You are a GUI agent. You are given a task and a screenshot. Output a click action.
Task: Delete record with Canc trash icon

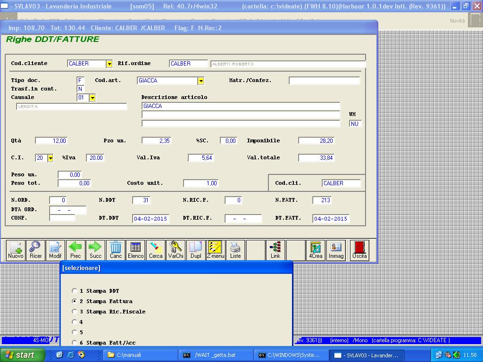tap(116, 250)
